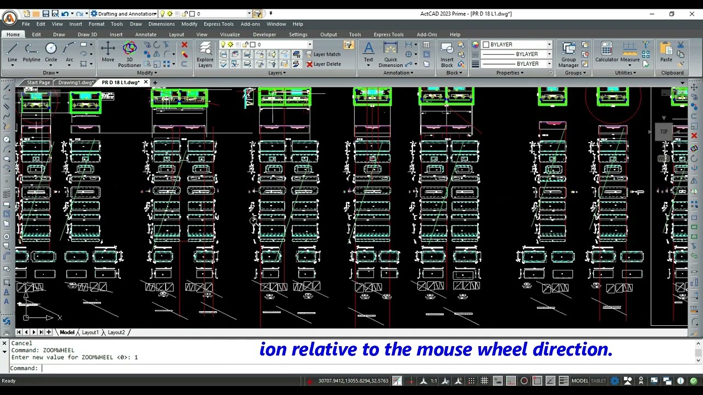Select the Polyline tool

pyautogui.click(x=31, y=53)
